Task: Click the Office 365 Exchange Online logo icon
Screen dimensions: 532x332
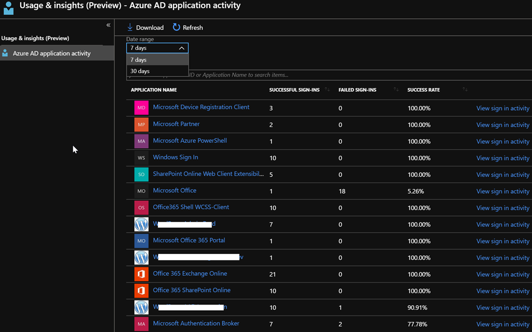Action: tap(141, 274)
